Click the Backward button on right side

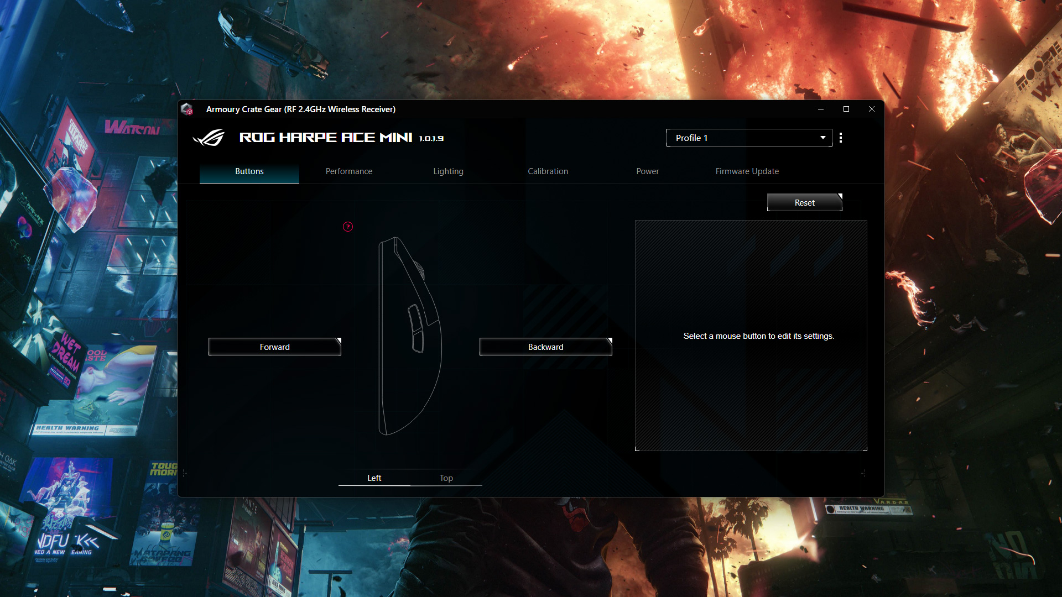(x=545, y=347)
